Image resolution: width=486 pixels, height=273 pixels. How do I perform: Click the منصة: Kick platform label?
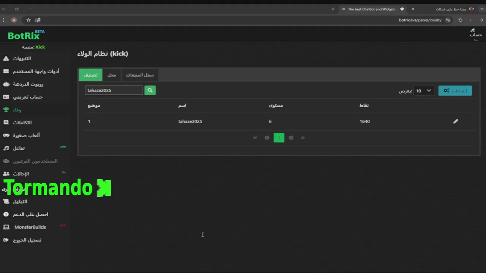(33, 47)
